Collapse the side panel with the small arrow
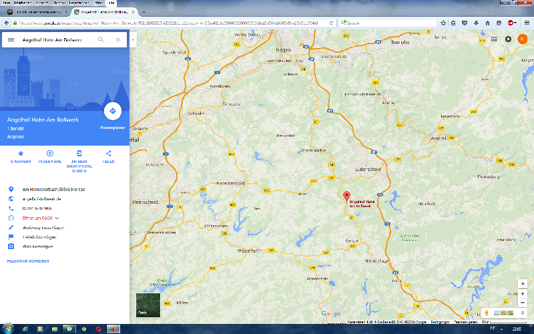 click(x=133, y=39)
